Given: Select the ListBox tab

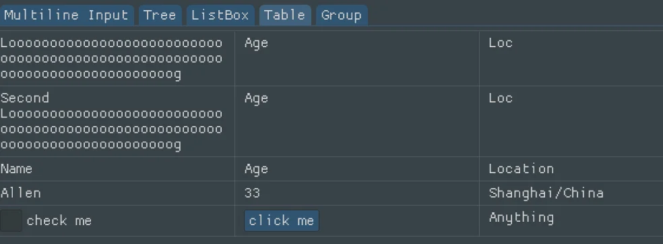Looking at the screenshot, I should [x=220, y=16].
